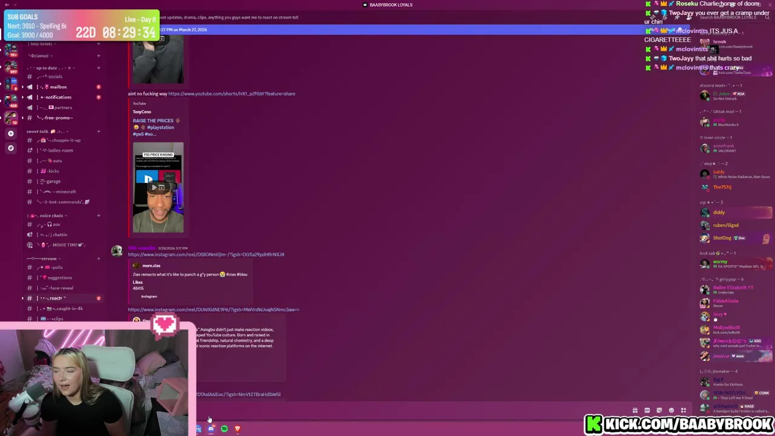Image resolution: width=775 pixels, height=436 pixels.
Task: Join the MOVIE TIME stage channel
Action: [64, 245]
